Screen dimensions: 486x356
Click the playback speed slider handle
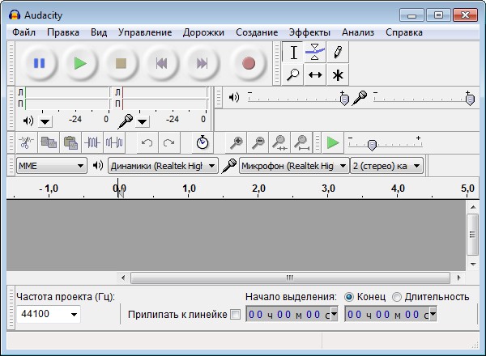(372, 145)
